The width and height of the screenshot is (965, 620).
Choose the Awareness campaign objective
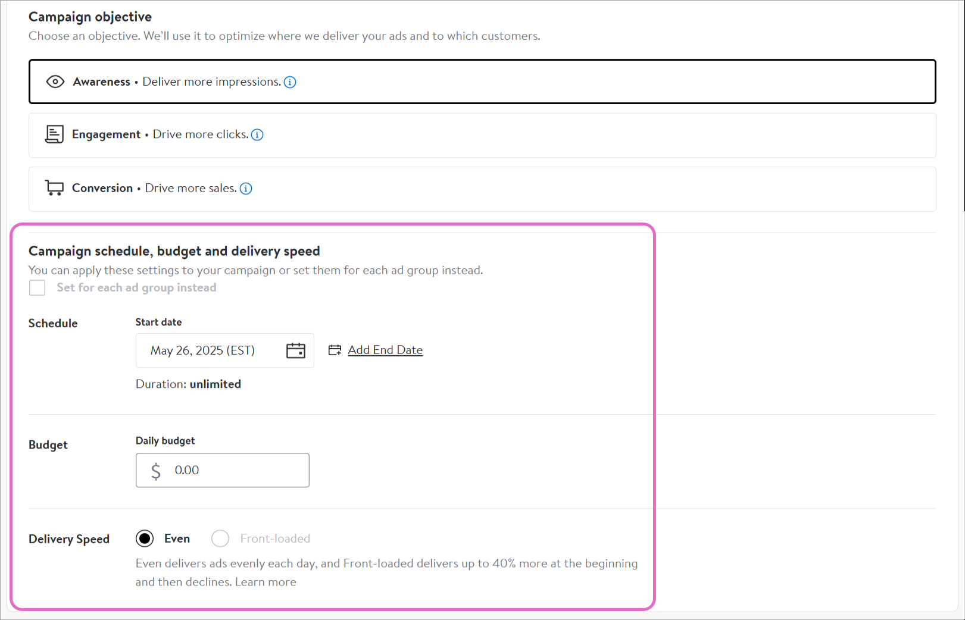coord(482,82)
